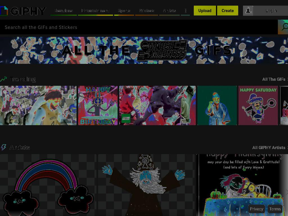Click Log in
Screen dimensions: 288x216
coord(271,11)
